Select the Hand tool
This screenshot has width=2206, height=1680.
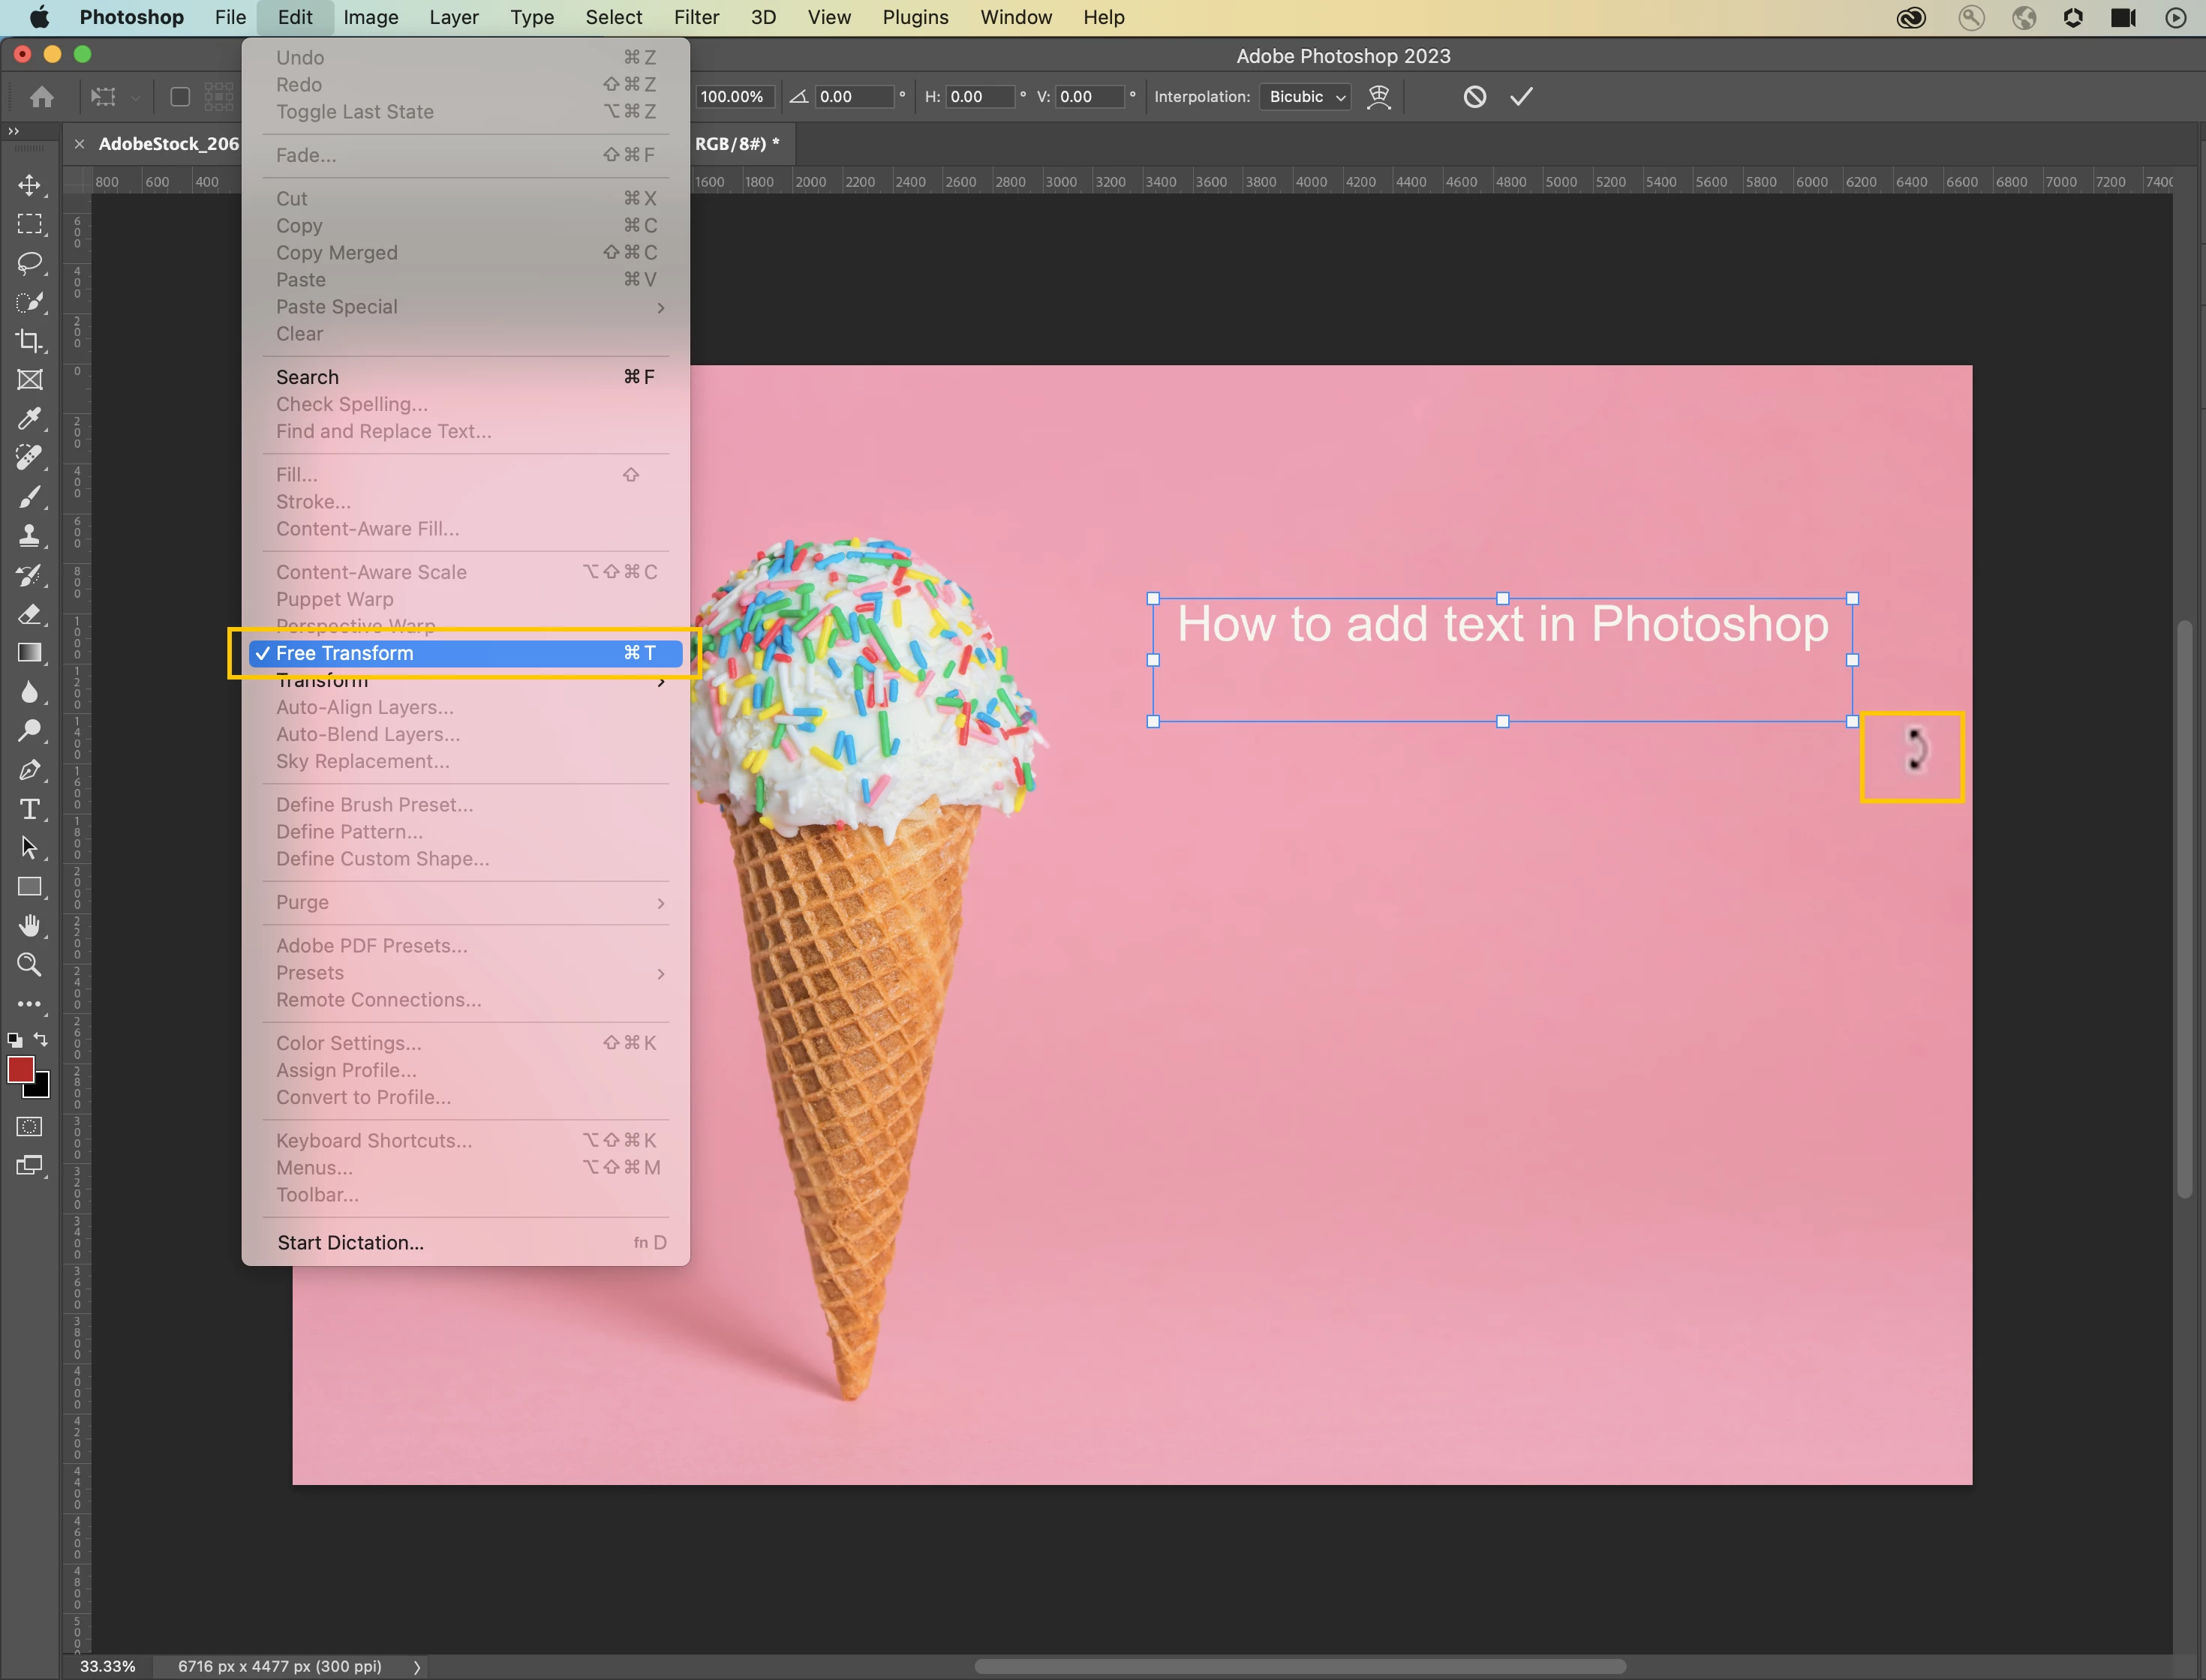[29, 926]
